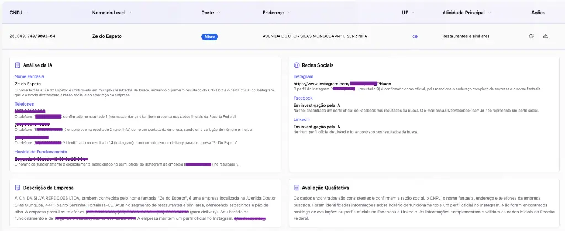Click the globe icon beside Redes Sociais
The image size is (565, 231).
pos(296,65)
